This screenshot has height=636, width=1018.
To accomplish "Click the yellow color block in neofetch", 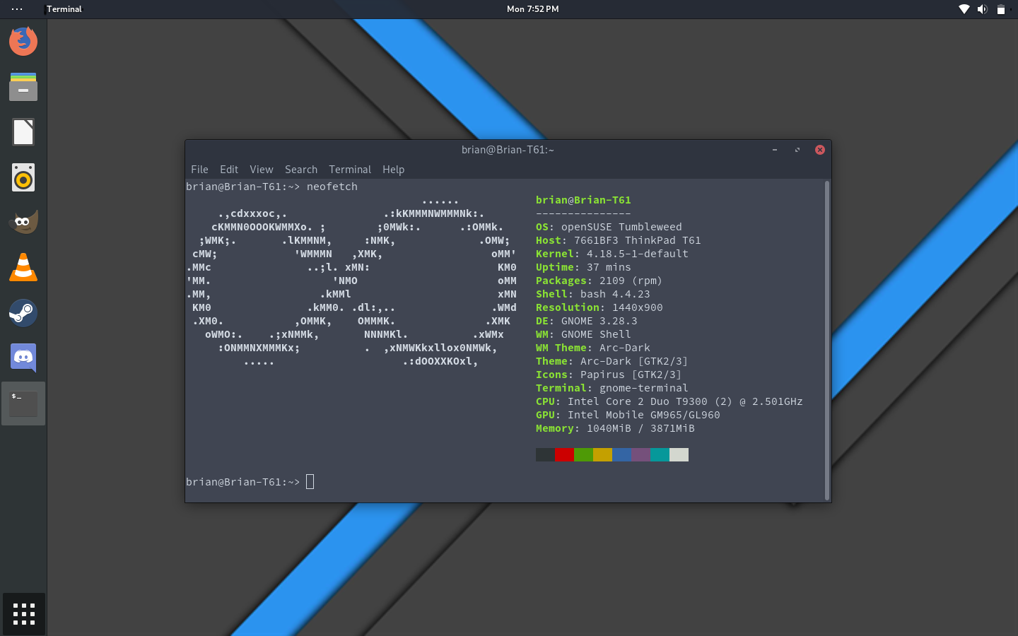I will point(602,454).
